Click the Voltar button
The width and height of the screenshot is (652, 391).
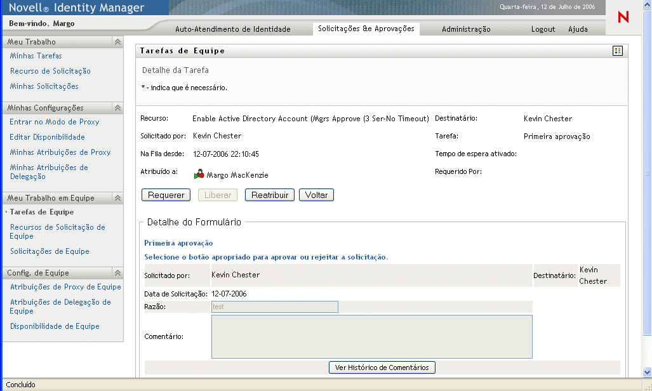click(316, 195)
